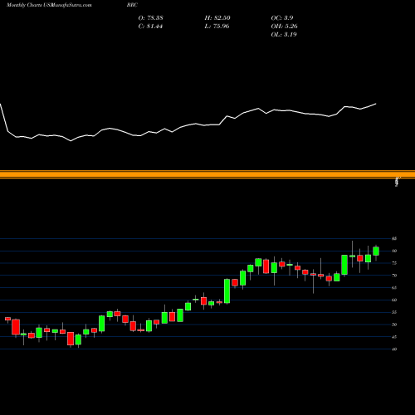The image size is (415, 415).
Task: Click the price axis label '55'
Action: point(394,312)
